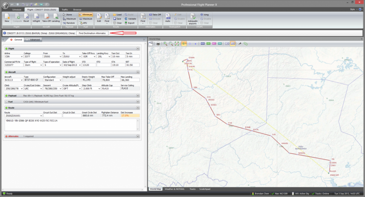Image resolution: width=365 pixels, height=197 pixels.
Task: Click the Validate route icon
Action: (x=130, y=19)
